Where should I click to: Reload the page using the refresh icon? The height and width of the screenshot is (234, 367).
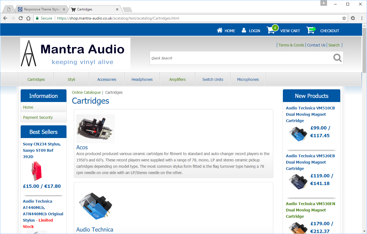pyautogui.click(x=21, y=18)
